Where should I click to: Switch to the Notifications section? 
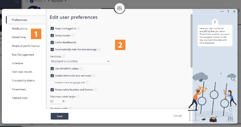click(x=19, y=28)
